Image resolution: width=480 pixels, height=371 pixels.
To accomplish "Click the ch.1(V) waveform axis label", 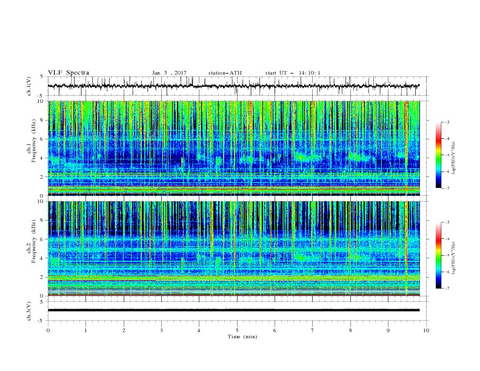I will tap(29, 86).
